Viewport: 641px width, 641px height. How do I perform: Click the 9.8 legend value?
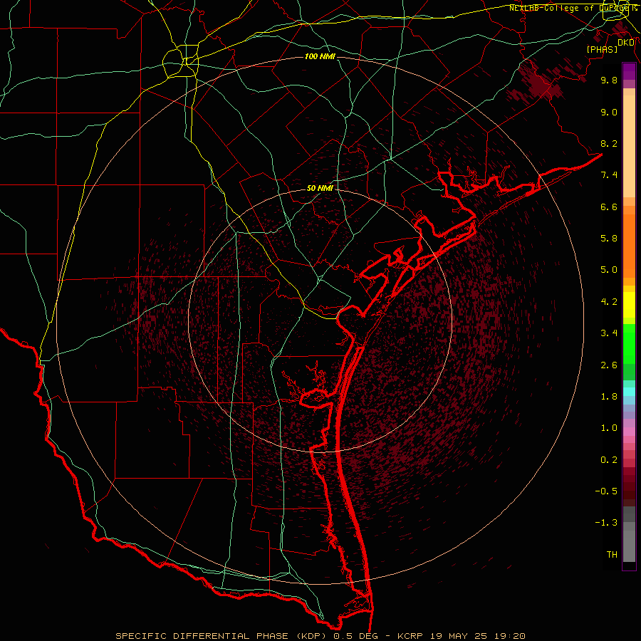pyautogui.click(x=609, y=80)
